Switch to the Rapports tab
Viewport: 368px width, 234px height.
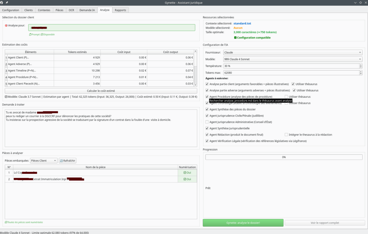click(120, 10)
